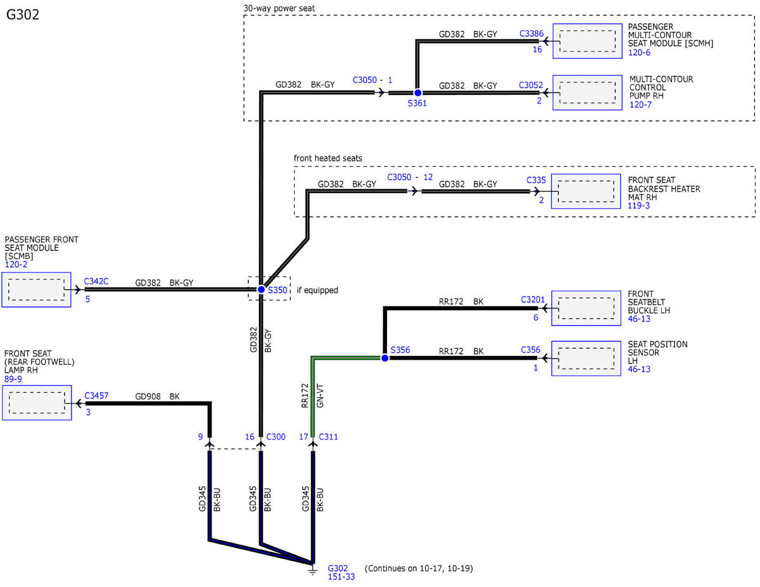This screenshot has height=587, width=760.
Task: Open connector link C356
Action: point(531,350)
